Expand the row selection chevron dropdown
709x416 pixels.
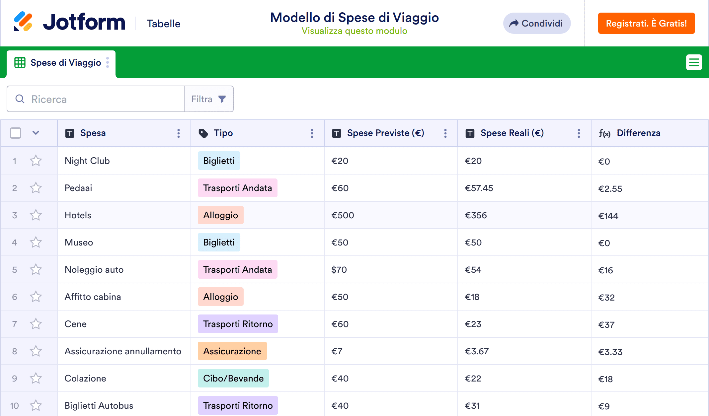coord(36,133)
